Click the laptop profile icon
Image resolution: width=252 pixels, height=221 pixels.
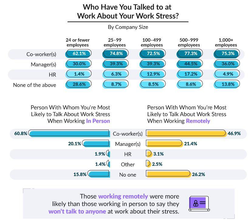coord(199,203)
